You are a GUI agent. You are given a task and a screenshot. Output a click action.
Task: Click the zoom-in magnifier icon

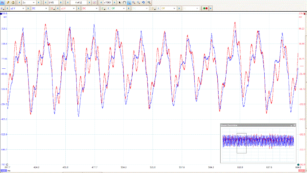click(134, 2)
